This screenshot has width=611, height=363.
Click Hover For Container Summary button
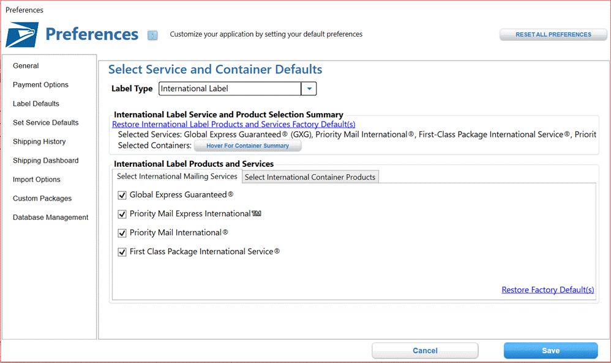tap(247, 146)
